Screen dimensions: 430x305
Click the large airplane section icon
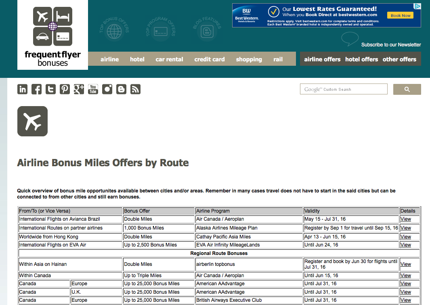coord(32,121)
